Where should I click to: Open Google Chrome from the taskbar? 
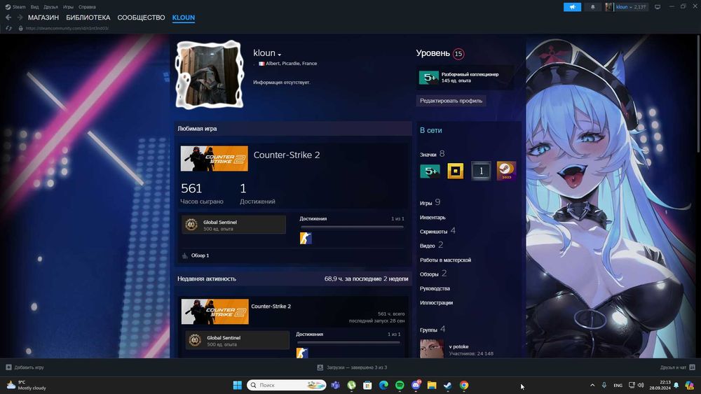click(464, 385)
